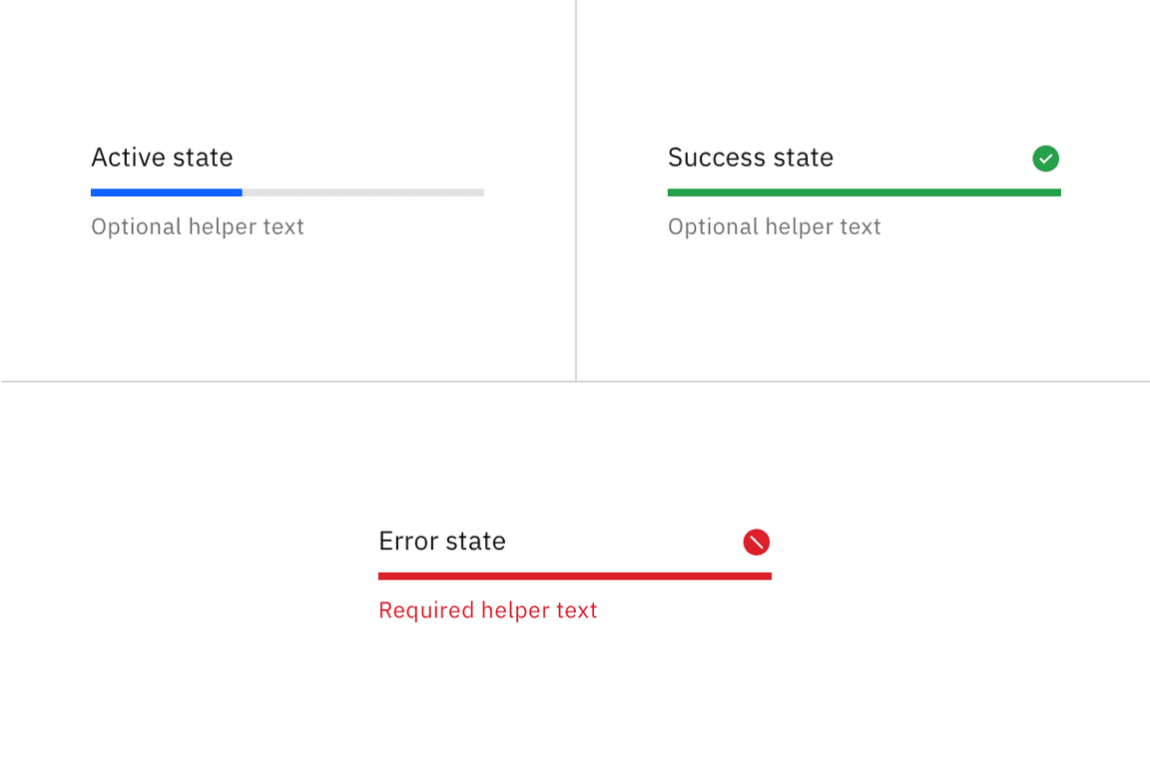This screenshot has height=765, width=1150.
Task: Click the red error icon
Action: pos(757,542)
